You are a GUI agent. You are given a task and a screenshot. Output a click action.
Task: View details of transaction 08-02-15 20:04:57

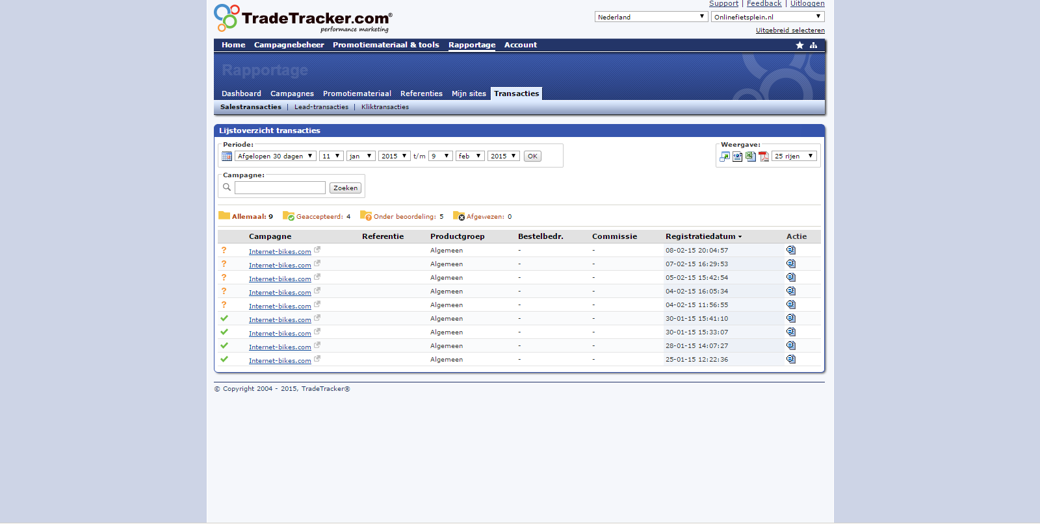[x=791, y=250]
